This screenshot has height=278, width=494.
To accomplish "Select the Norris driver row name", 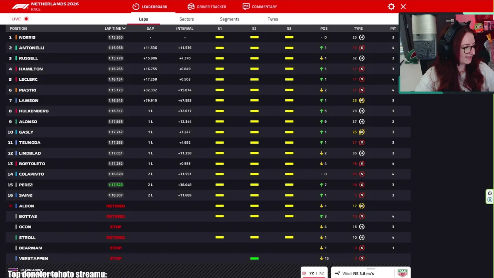I will [x=27, y=37].
